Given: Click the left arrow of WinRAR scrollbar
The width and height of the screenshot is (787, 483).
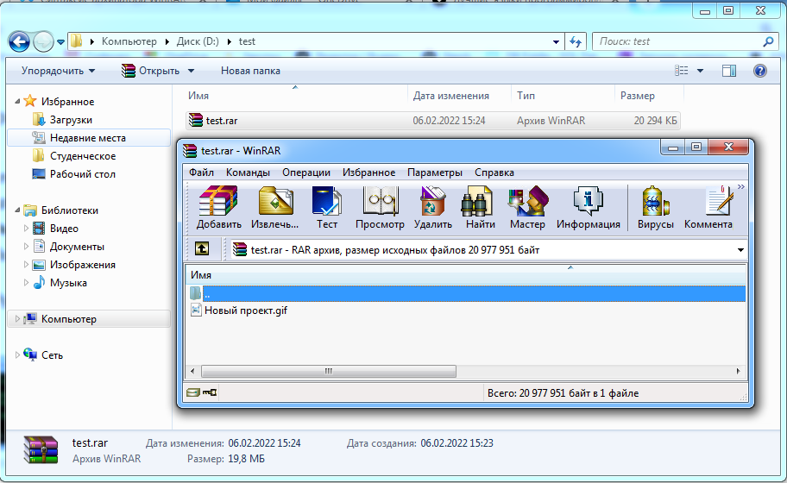Looking at the screenshot, I should pyautogui.click(x=192, y=371).
